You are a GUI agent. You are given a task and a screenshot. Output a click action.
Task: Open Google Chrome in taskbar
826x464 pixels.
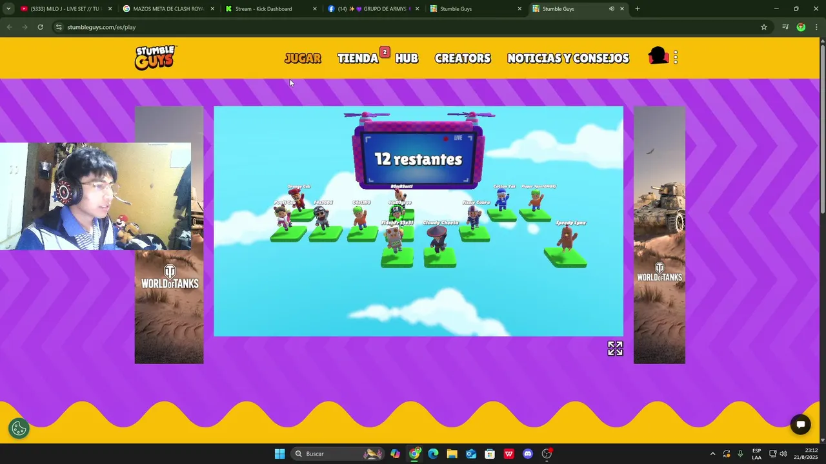[x=414, y=454]
